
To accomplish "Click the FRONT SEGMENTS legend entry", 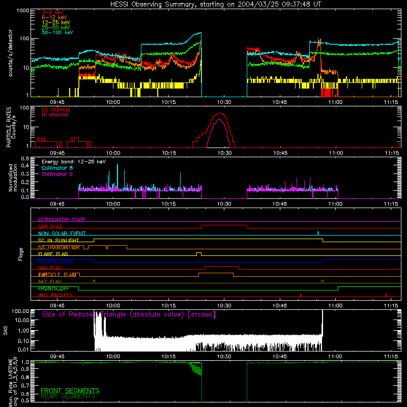I will [70, 391].
